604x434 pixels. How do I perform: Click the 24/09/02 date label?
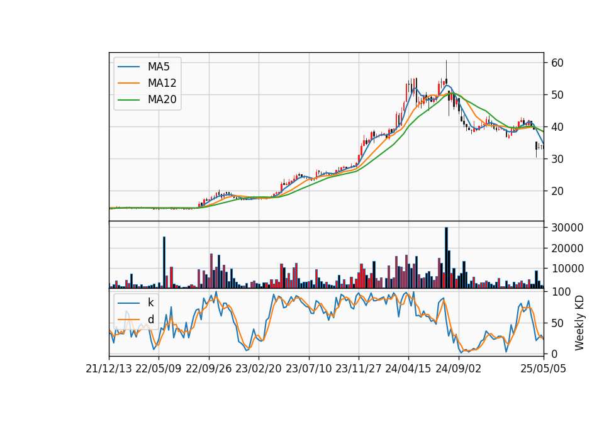point(459,369)
